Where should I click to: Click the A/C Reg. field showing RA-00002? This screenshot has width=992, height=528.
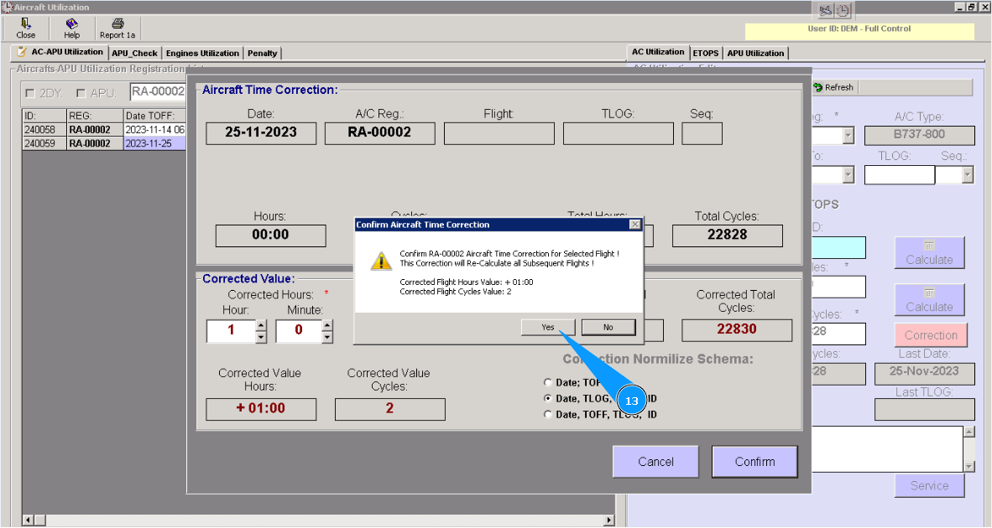pyautogui.click(x=379, y=132)
